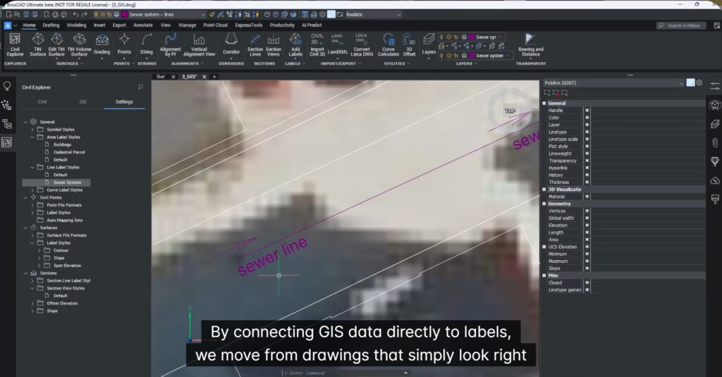Viewport: 722px width, 377px height.
Task: Select the Sewer System label style
Action: click(x=67, y=183)
